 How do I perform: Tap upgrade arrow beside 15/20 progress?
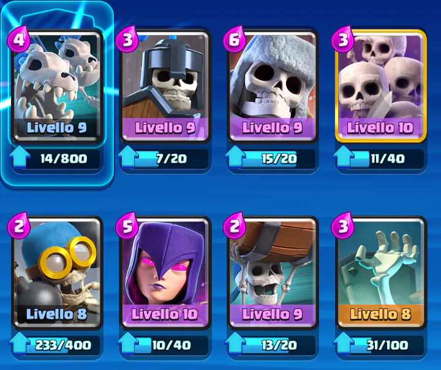pyautogui.click(x=235, y=157)
